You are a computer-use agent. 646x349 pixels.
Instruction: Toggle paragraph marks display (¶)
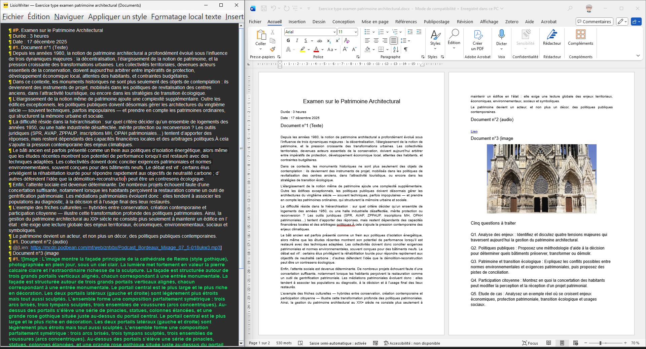(x=406, y=49)
